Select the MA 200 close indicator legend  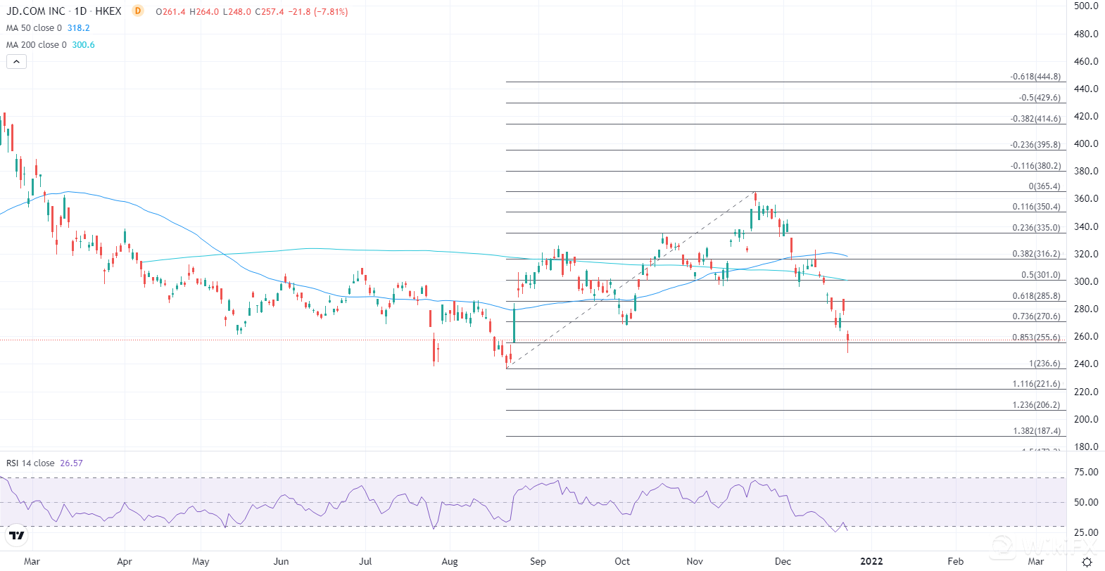pyautogui.click(x=37, y=45)
